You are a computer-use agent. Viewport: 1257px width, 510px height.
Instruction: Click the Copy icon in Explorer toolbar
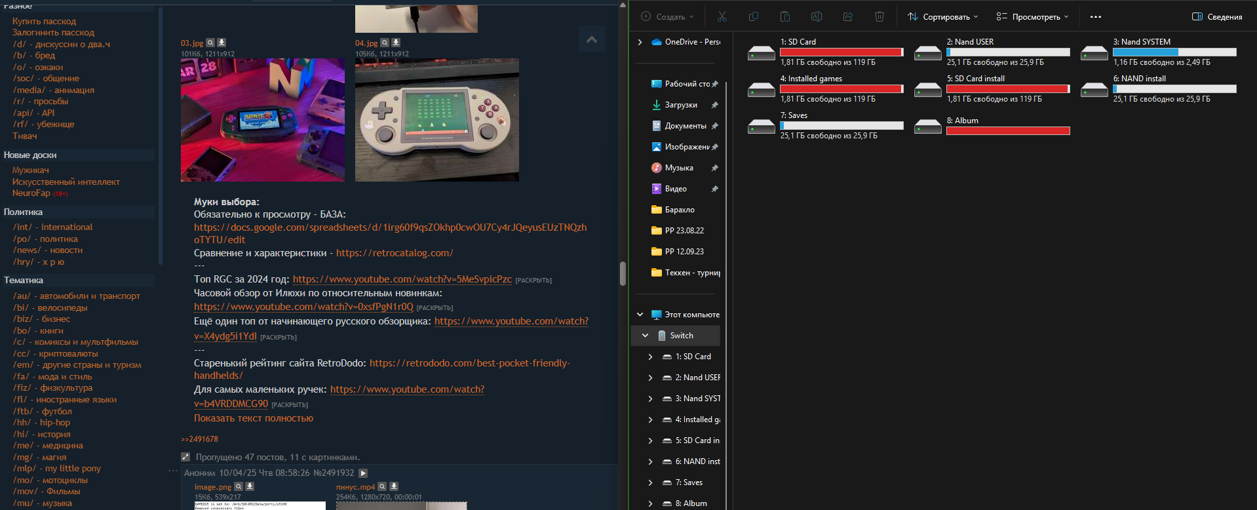point(754,16)
